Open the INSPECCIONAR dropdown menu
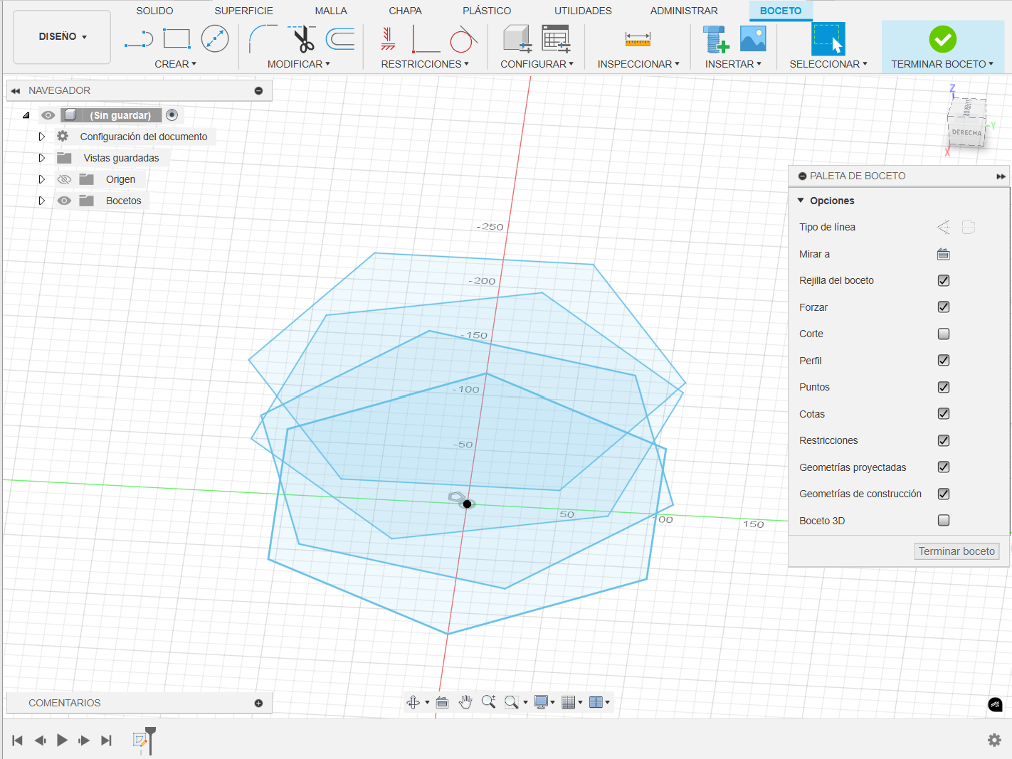 click(x=638, y=64)
